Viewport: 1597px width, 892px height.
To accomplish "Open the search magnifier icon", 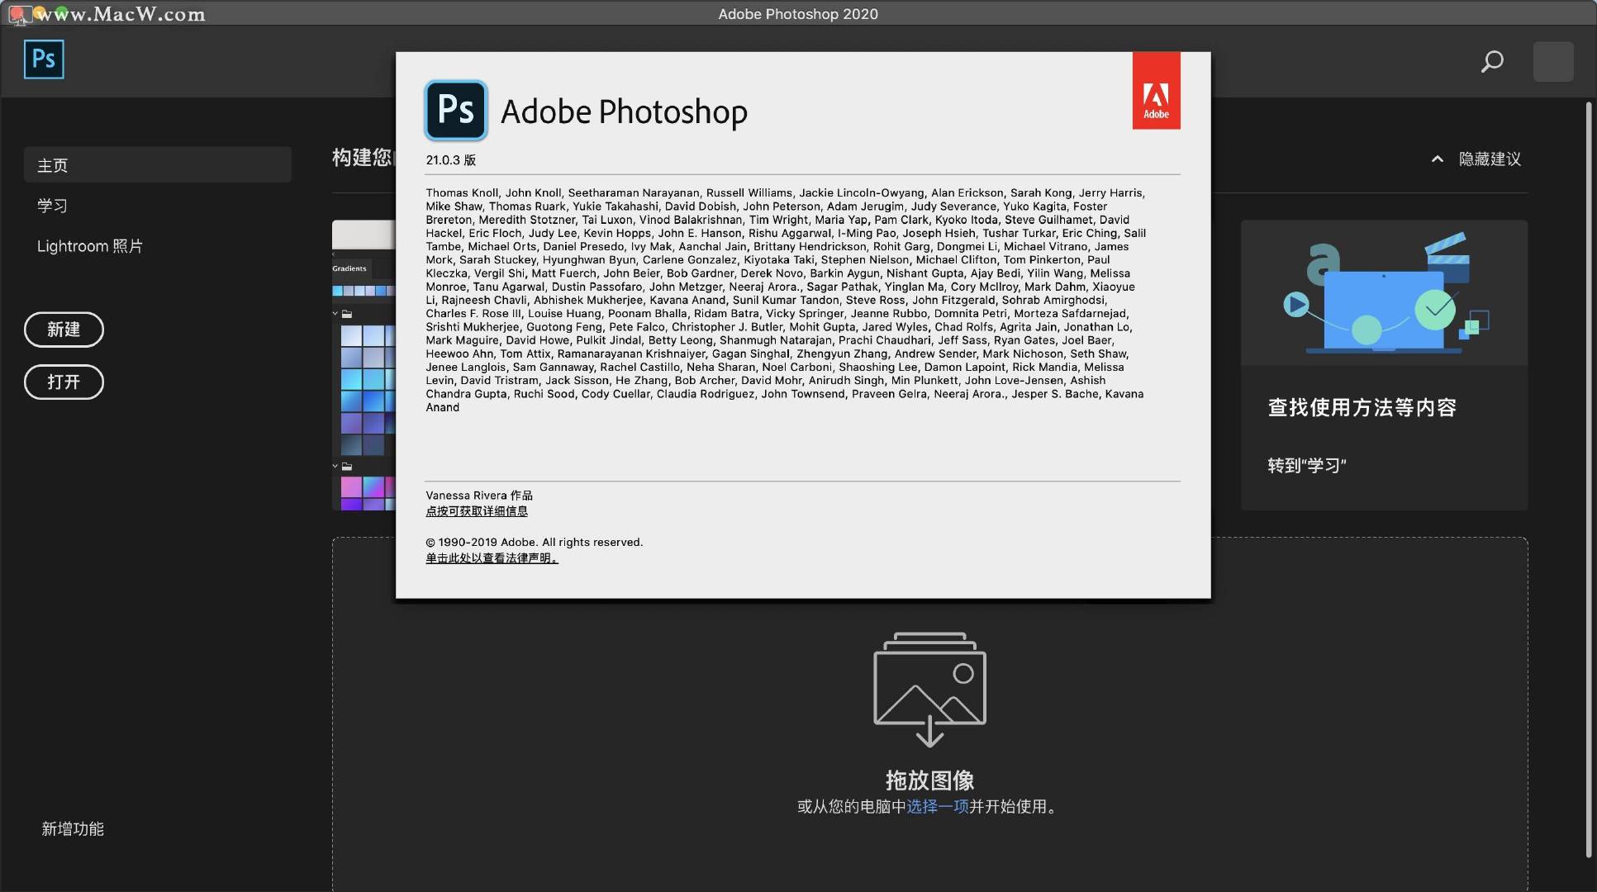I will (1492, 62).
